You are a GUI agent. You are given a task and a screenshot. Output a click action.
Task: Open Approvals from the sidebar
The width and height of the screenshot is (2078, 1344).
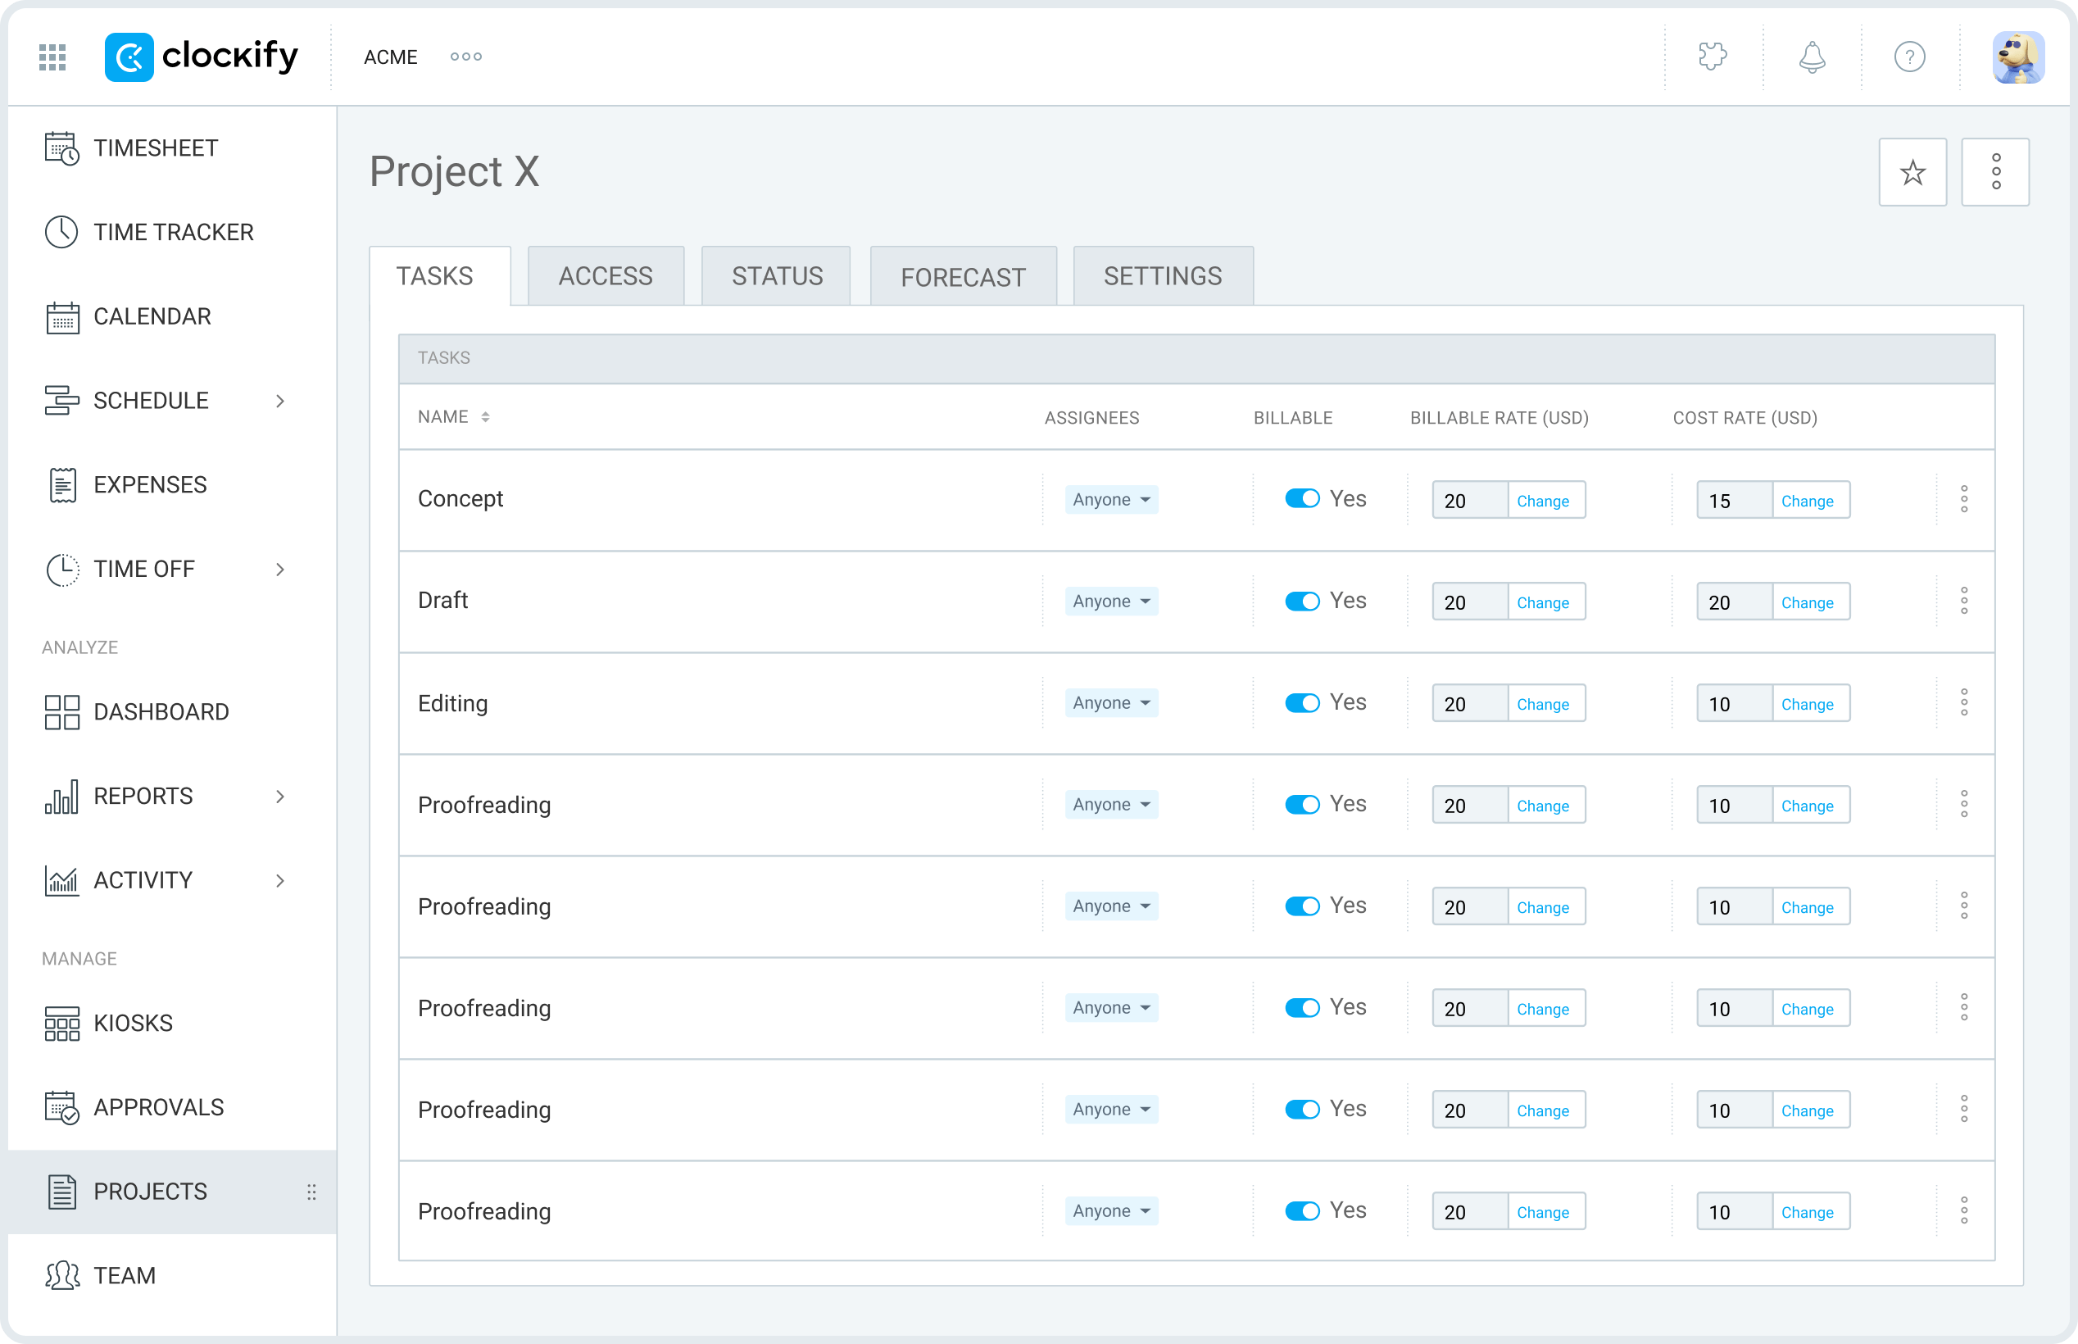pos(158,1107)
